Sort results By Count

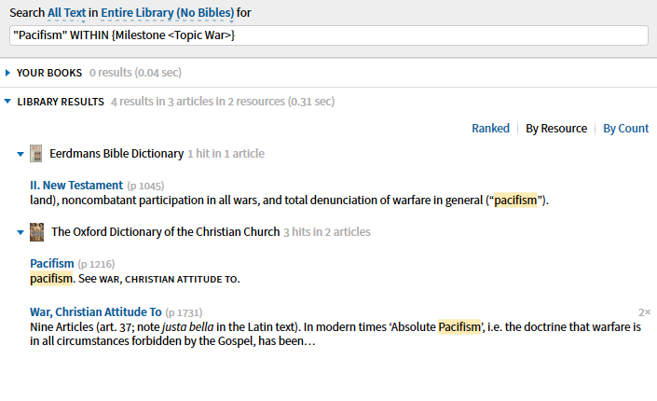625,129
